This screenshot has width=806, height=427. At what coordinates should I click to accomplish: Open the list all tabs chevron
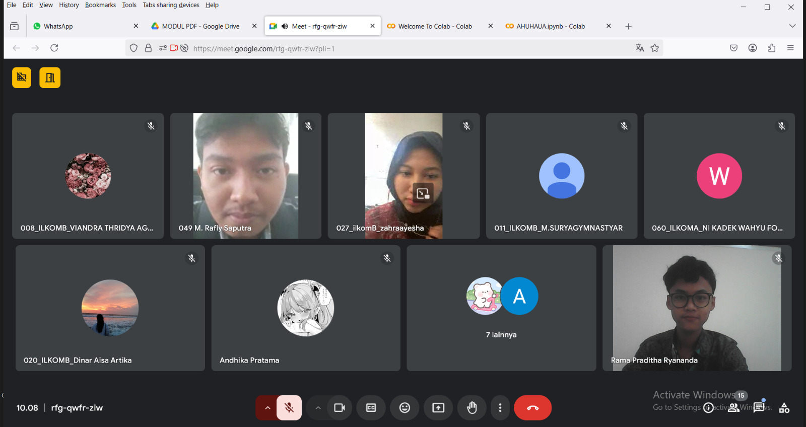[792, 26]
